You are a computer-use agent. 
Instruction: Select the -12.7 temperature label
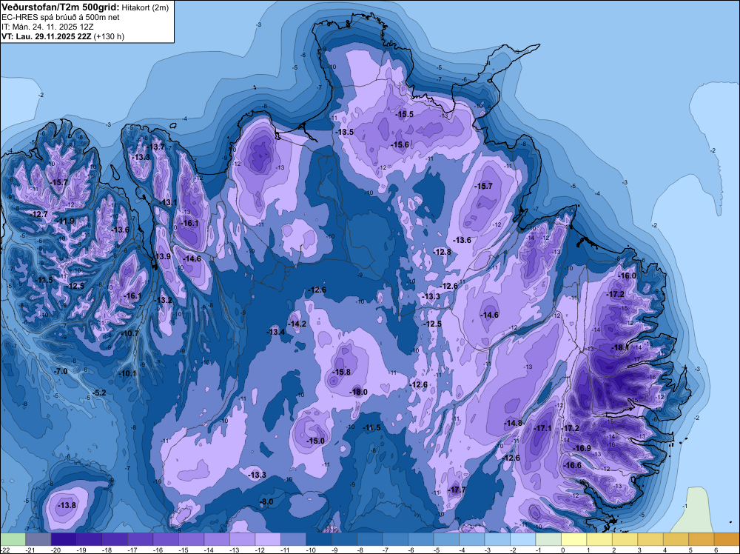pos(38,215)
